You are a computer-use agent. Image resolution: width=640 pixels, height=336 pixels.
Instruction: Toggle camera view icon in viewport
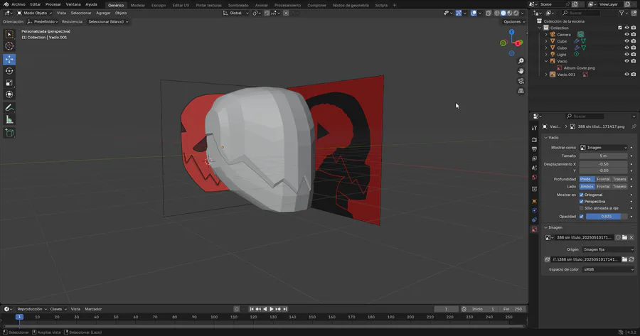tap(521, 81)
